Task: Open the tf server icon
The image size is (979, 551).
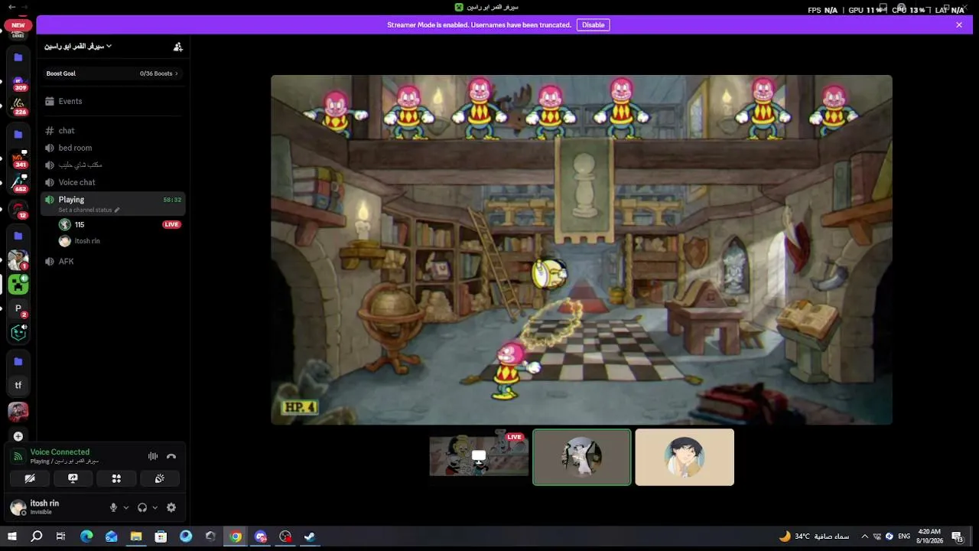Action: [x=18, y=385]
